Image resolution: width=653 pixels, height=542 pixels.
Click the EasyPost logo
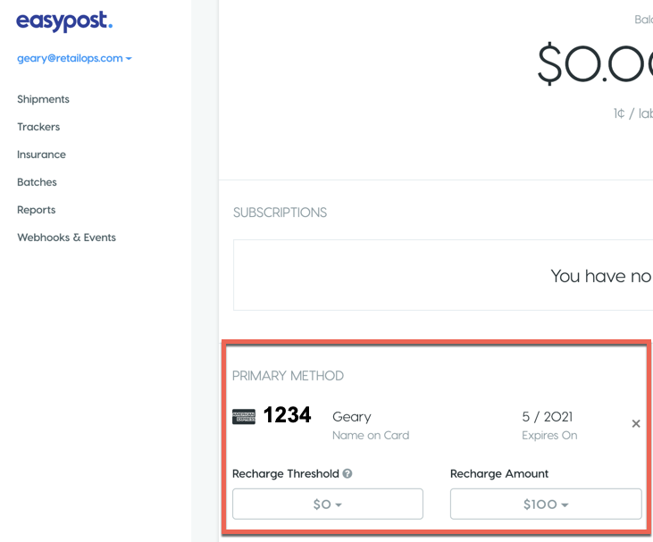tap(64, 22)
